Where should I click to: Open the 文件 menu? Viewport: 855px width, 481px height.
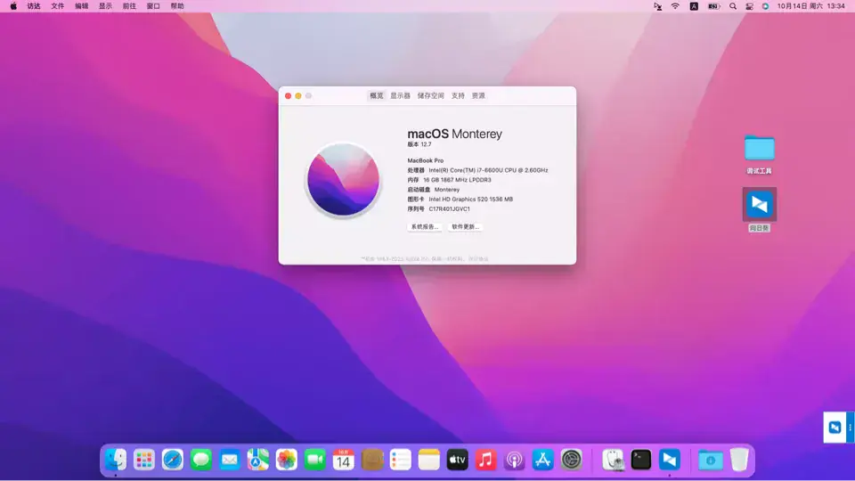(x=57, y=6)
